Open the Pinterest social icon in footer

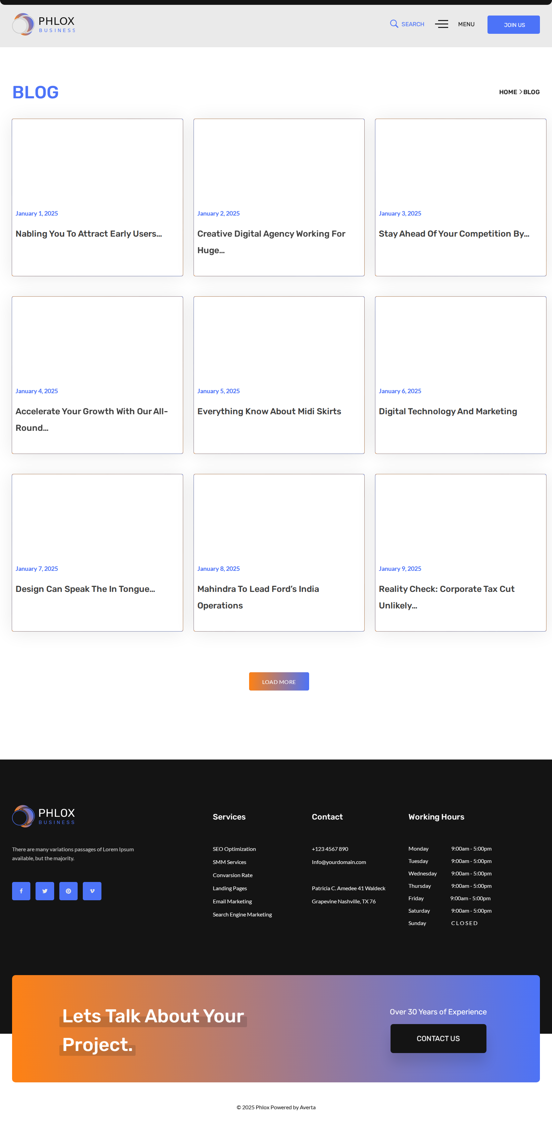click(x=69, y=891)
